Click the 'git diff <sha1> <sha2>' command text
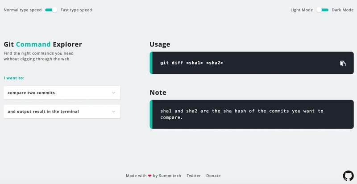 [x=192, y=63]
